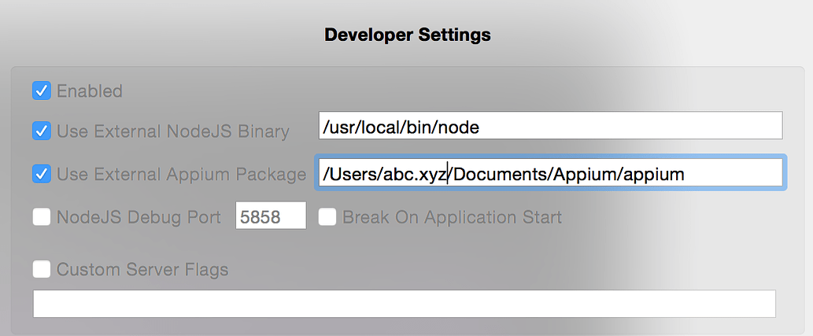813x336 pixels.
Task: Click the empty custom server flags text box
Action: (x=405, y=304)
